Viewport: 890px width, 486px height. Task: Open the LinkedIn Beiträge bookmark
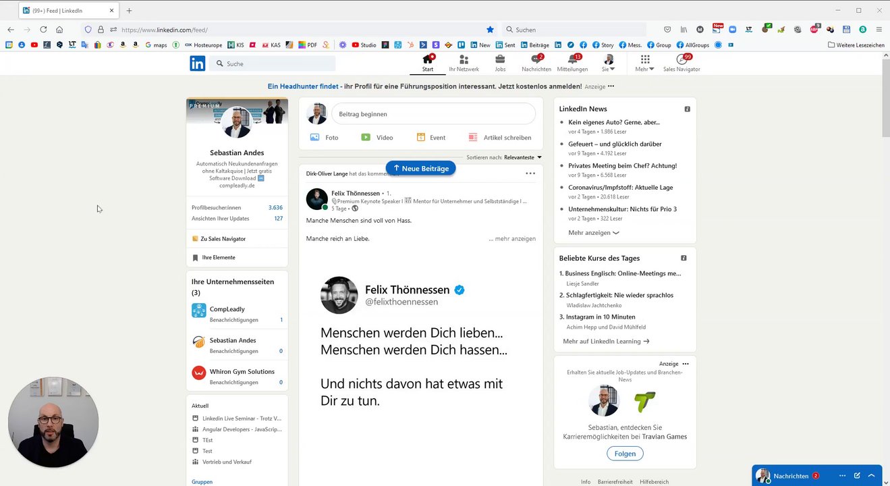534,45
